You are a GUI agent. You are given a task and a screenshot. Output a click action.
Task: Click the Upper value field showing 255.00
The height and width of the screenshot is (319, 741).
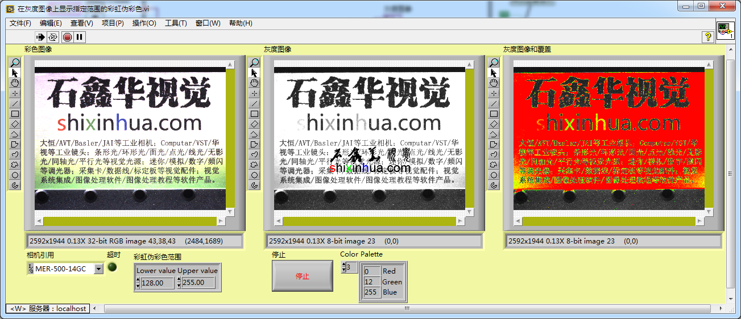[199, 283]
